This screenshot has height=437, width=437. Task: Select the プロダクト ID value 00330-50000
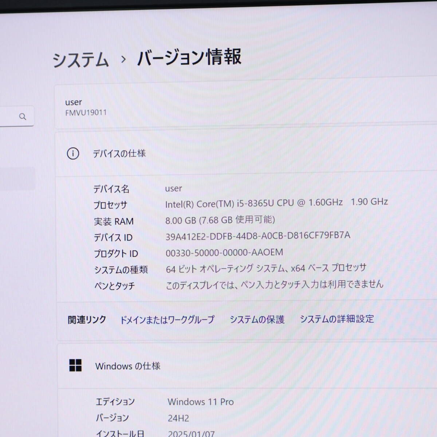(224, 252)
